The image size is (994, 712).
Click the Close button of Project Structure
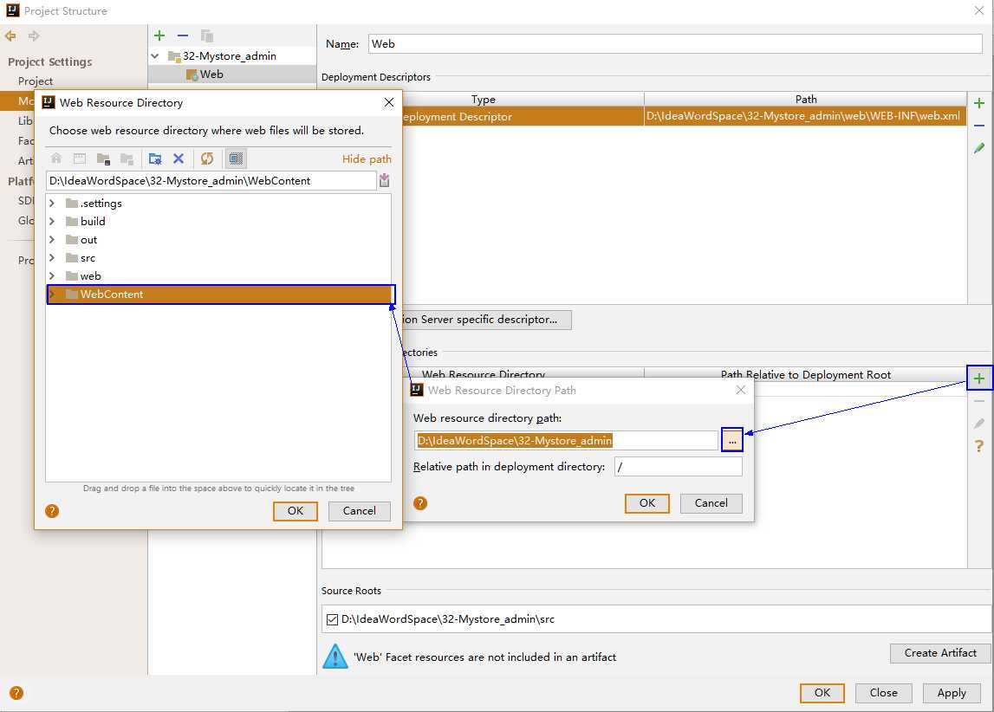click(x=884, y=693)
